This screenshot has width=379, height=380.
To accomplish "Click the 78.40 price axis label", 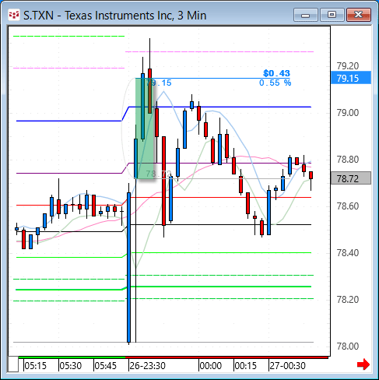I will tap(348, 253).
